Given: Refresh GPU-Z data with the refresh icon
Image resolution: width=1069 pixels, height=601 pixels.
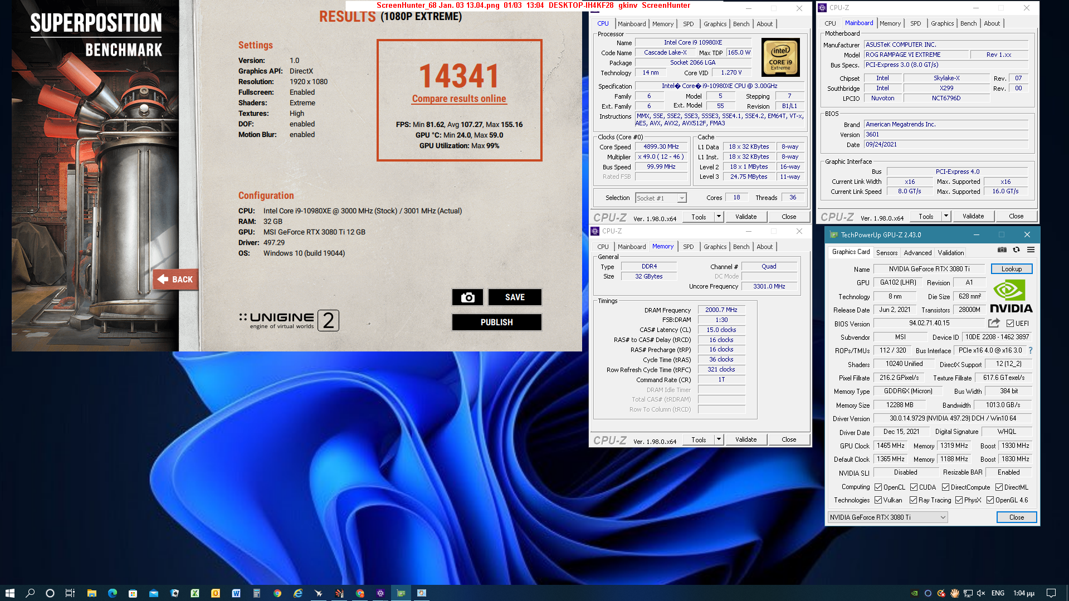Looking at the screenshot, I should (x=1016, y=250).
